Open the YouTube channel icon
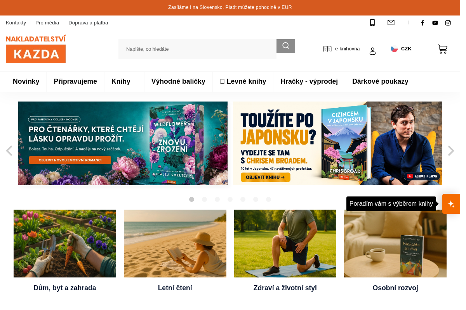466x310 pixels. point(435,23)
